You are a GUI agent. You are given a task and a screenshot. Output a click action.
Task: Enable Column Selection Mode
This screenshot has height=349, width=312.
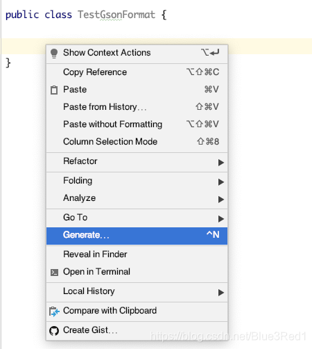coord(137,142)
